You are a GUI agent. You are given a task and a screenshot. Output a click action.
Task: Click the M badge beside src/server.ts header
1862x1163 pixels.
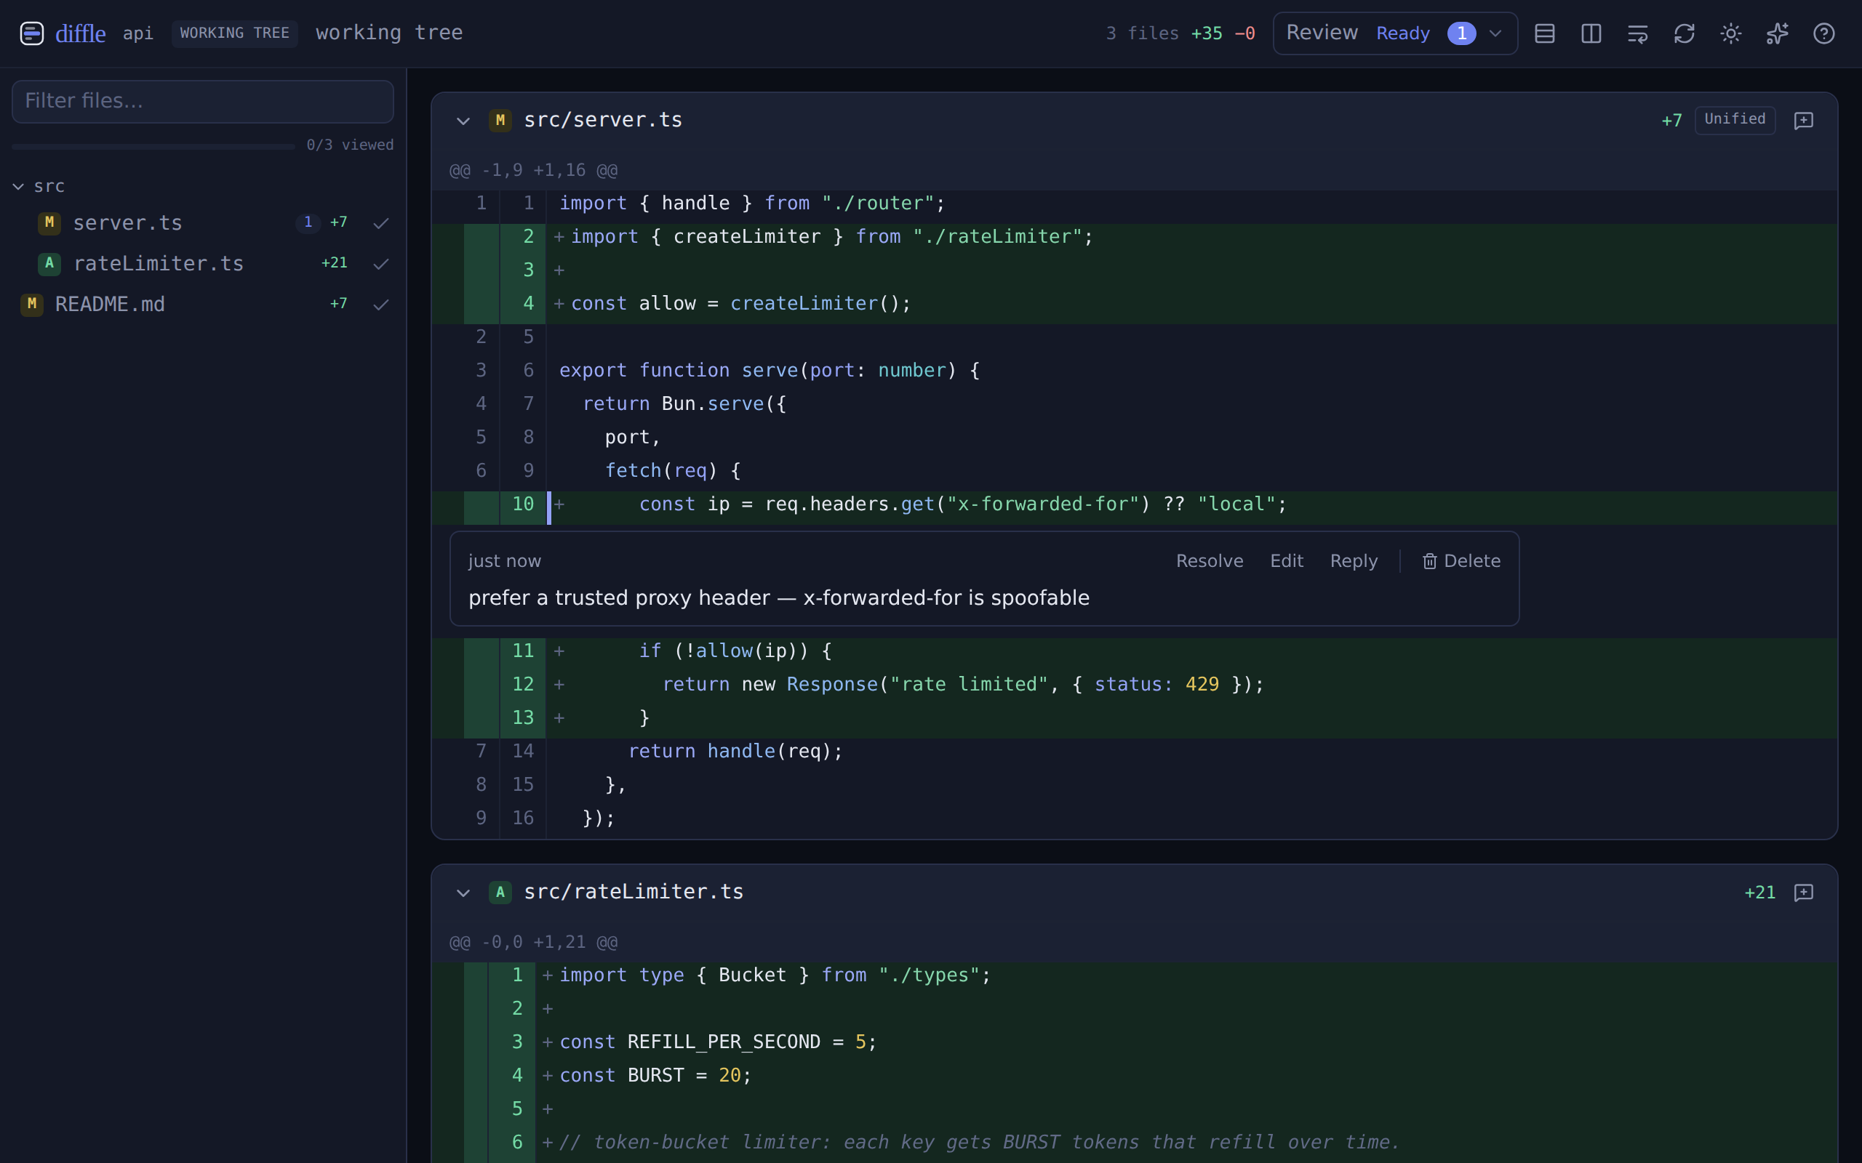point(500,120)
